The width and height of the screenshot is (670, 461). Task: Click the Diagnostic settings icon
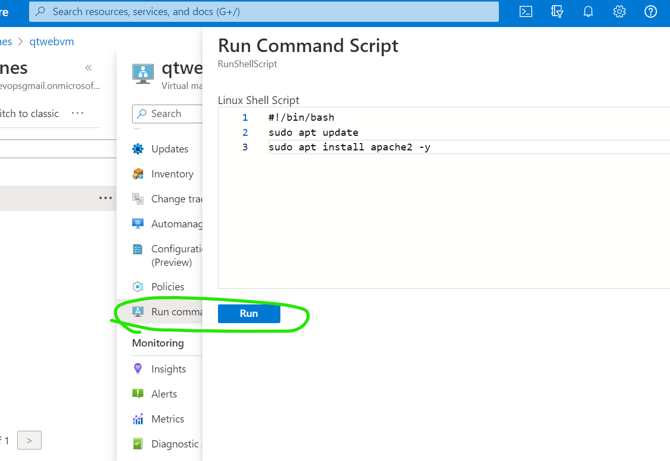click(x=138, y=444)
